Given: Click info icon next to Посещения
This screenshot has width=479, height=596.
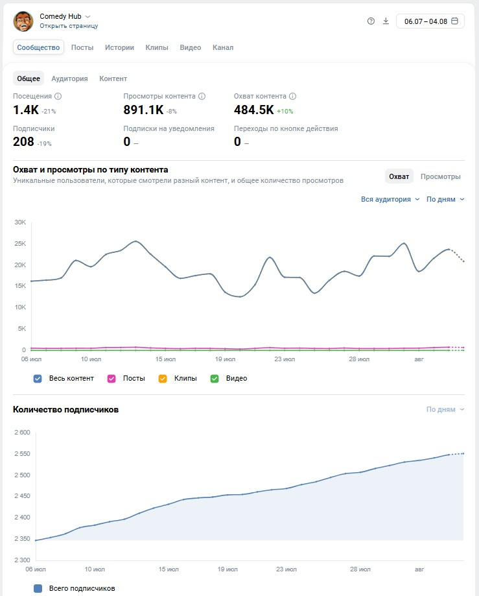Looking at the screenshot, I should pos(58,96).
